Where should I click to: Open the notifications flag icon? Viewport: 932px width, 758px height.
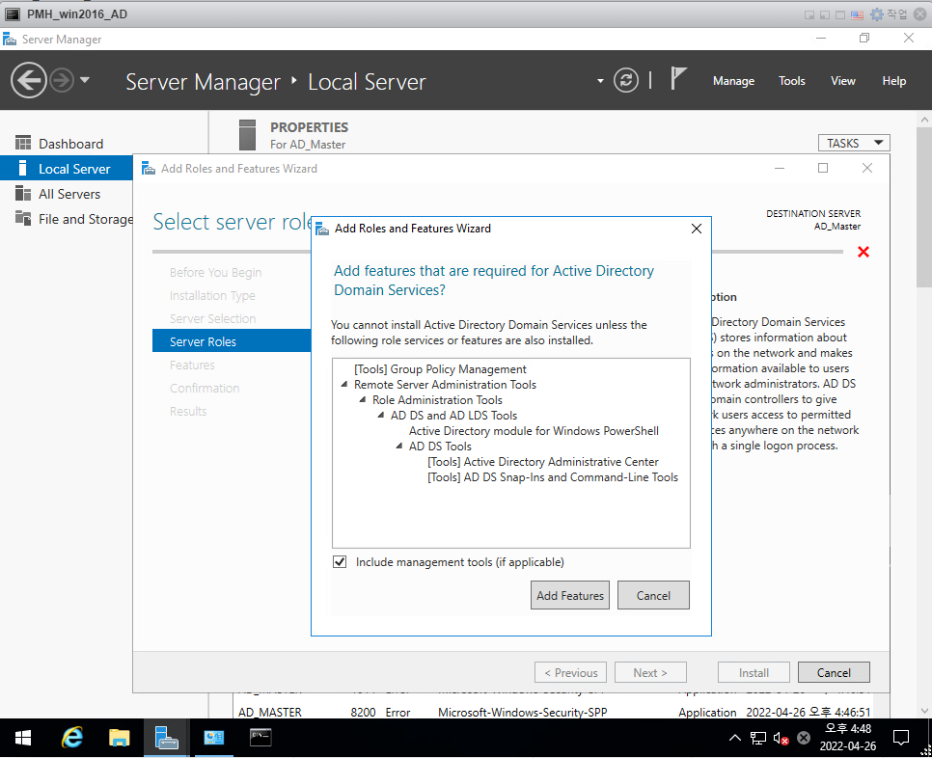coord(677,78)
